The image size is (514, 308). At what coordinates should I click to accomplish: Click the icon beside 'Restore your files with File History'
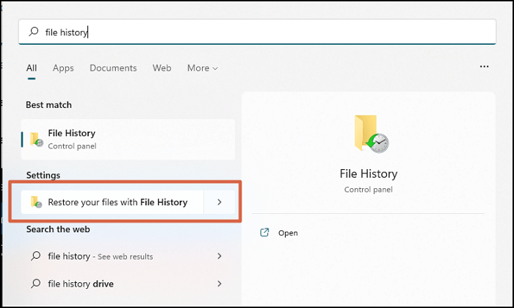[36, 202]
